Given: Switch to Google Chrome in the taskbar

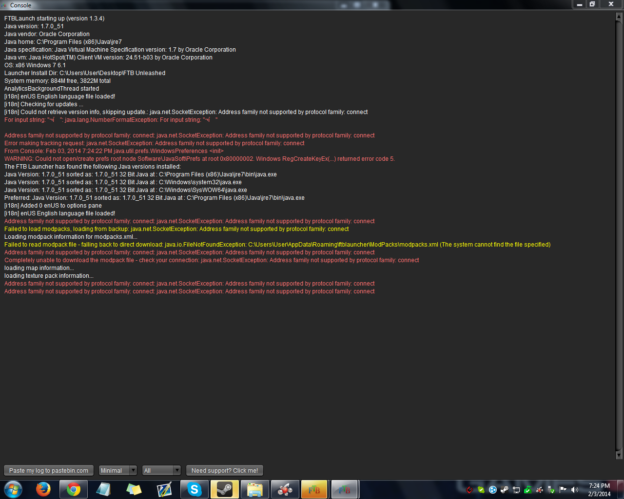Looking at the screenshot, I should [74, 489].
